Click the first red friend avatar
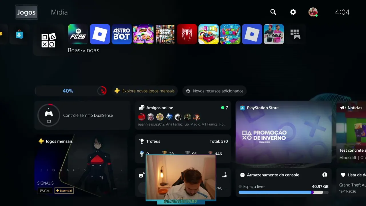The width and height of the screenshot is (366, 206). pos(142,117)
